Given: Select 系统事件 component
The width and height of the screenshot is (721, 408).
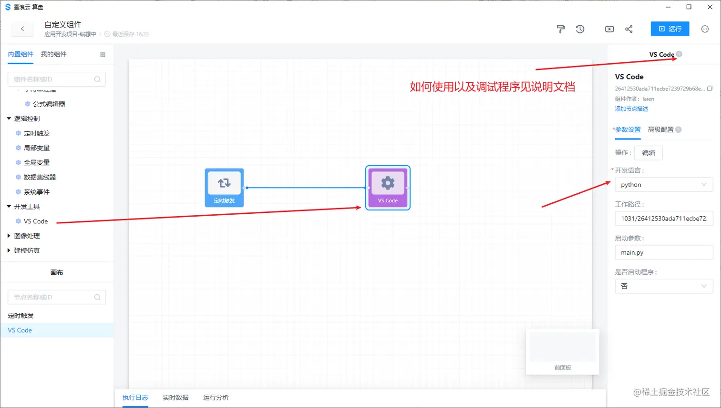Looking at the screenshot, I should (x=37, y=192).
